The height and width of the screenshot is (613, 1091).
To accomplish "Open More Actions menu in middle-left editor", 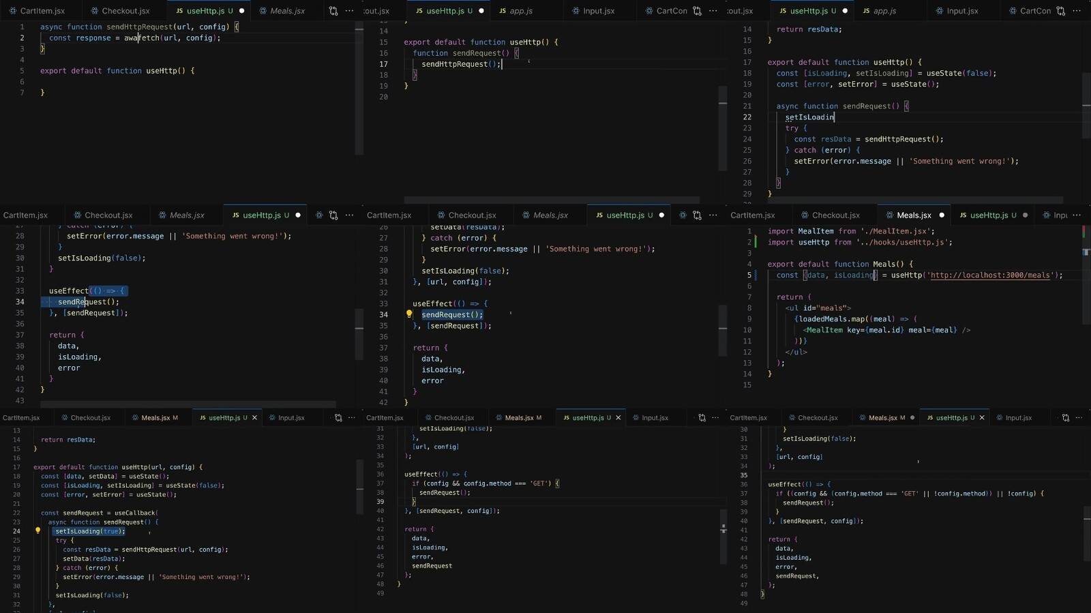I will tap(350, 215).
